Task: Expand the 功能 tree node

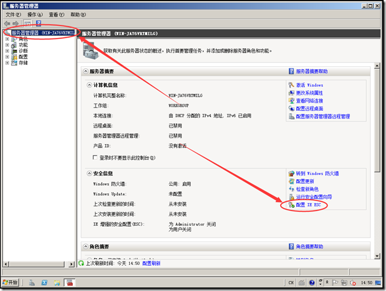Action: coord(7,45)
